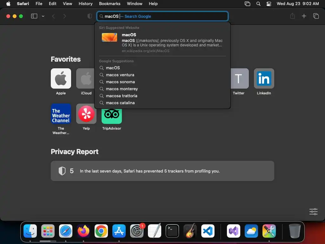Expand the tab group dropdown chevron

43,16
